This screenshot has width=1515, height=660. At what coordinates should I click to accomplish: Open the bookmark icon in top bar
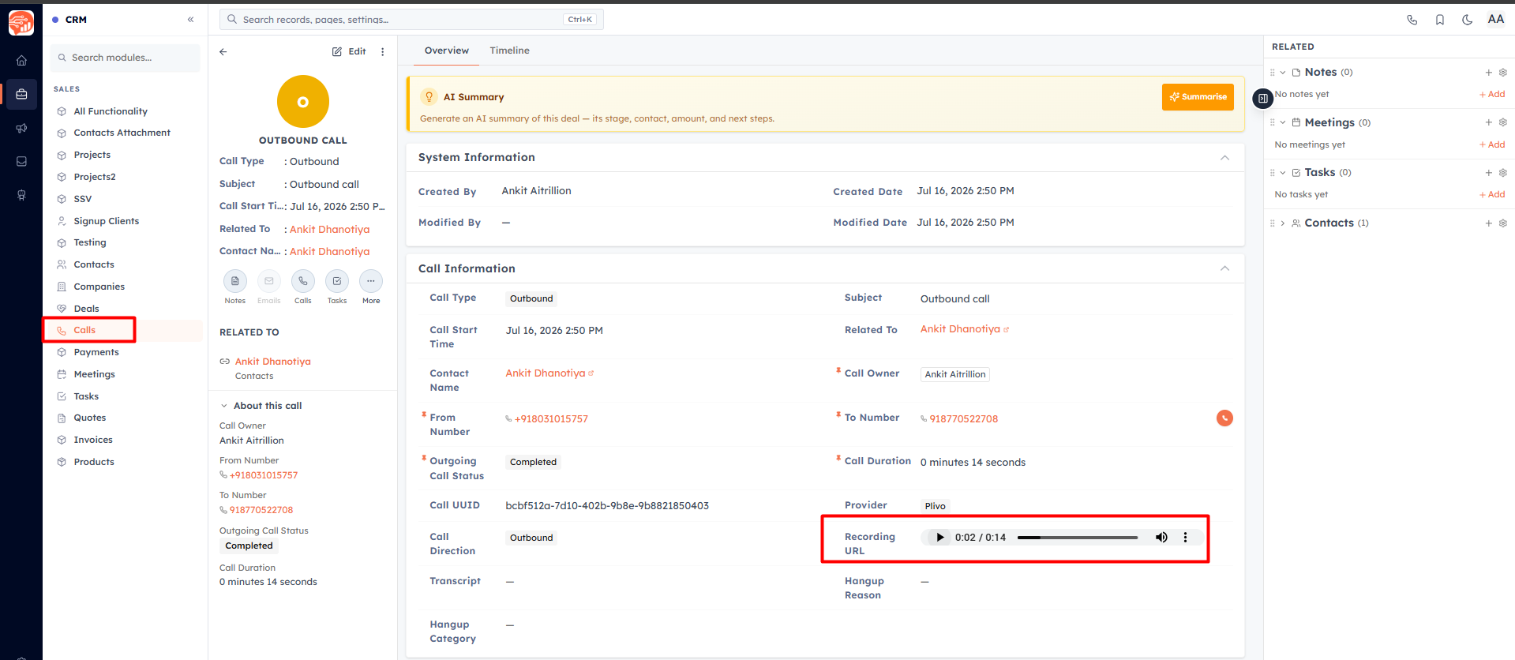(x=1439, y=20)
